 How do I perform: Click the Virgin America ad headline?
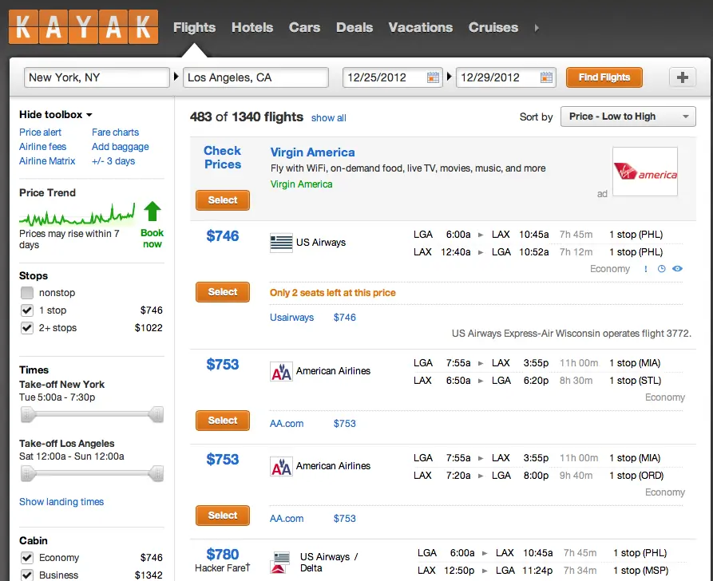[312, 152]
